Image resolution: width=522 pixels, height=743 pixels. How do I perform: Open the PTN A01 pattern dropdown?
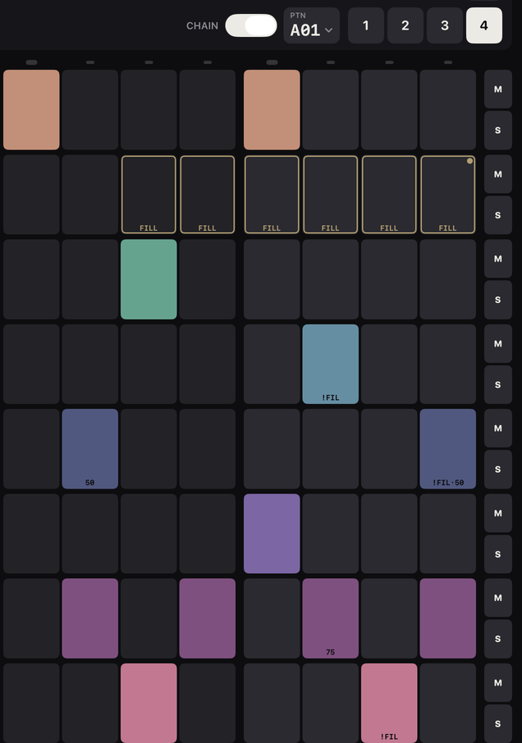(311, 25)
